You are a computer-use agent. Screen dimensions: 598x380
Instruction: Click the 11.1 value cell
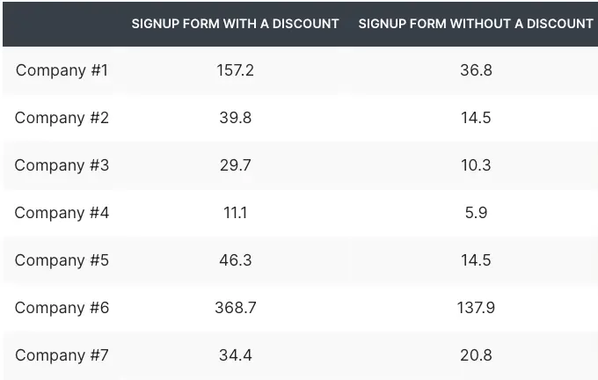[235, 213]
